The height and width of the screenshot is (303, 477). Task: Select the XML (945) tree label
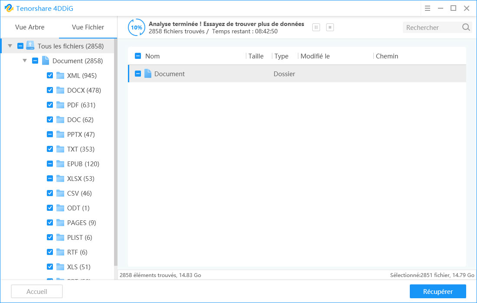82,75
